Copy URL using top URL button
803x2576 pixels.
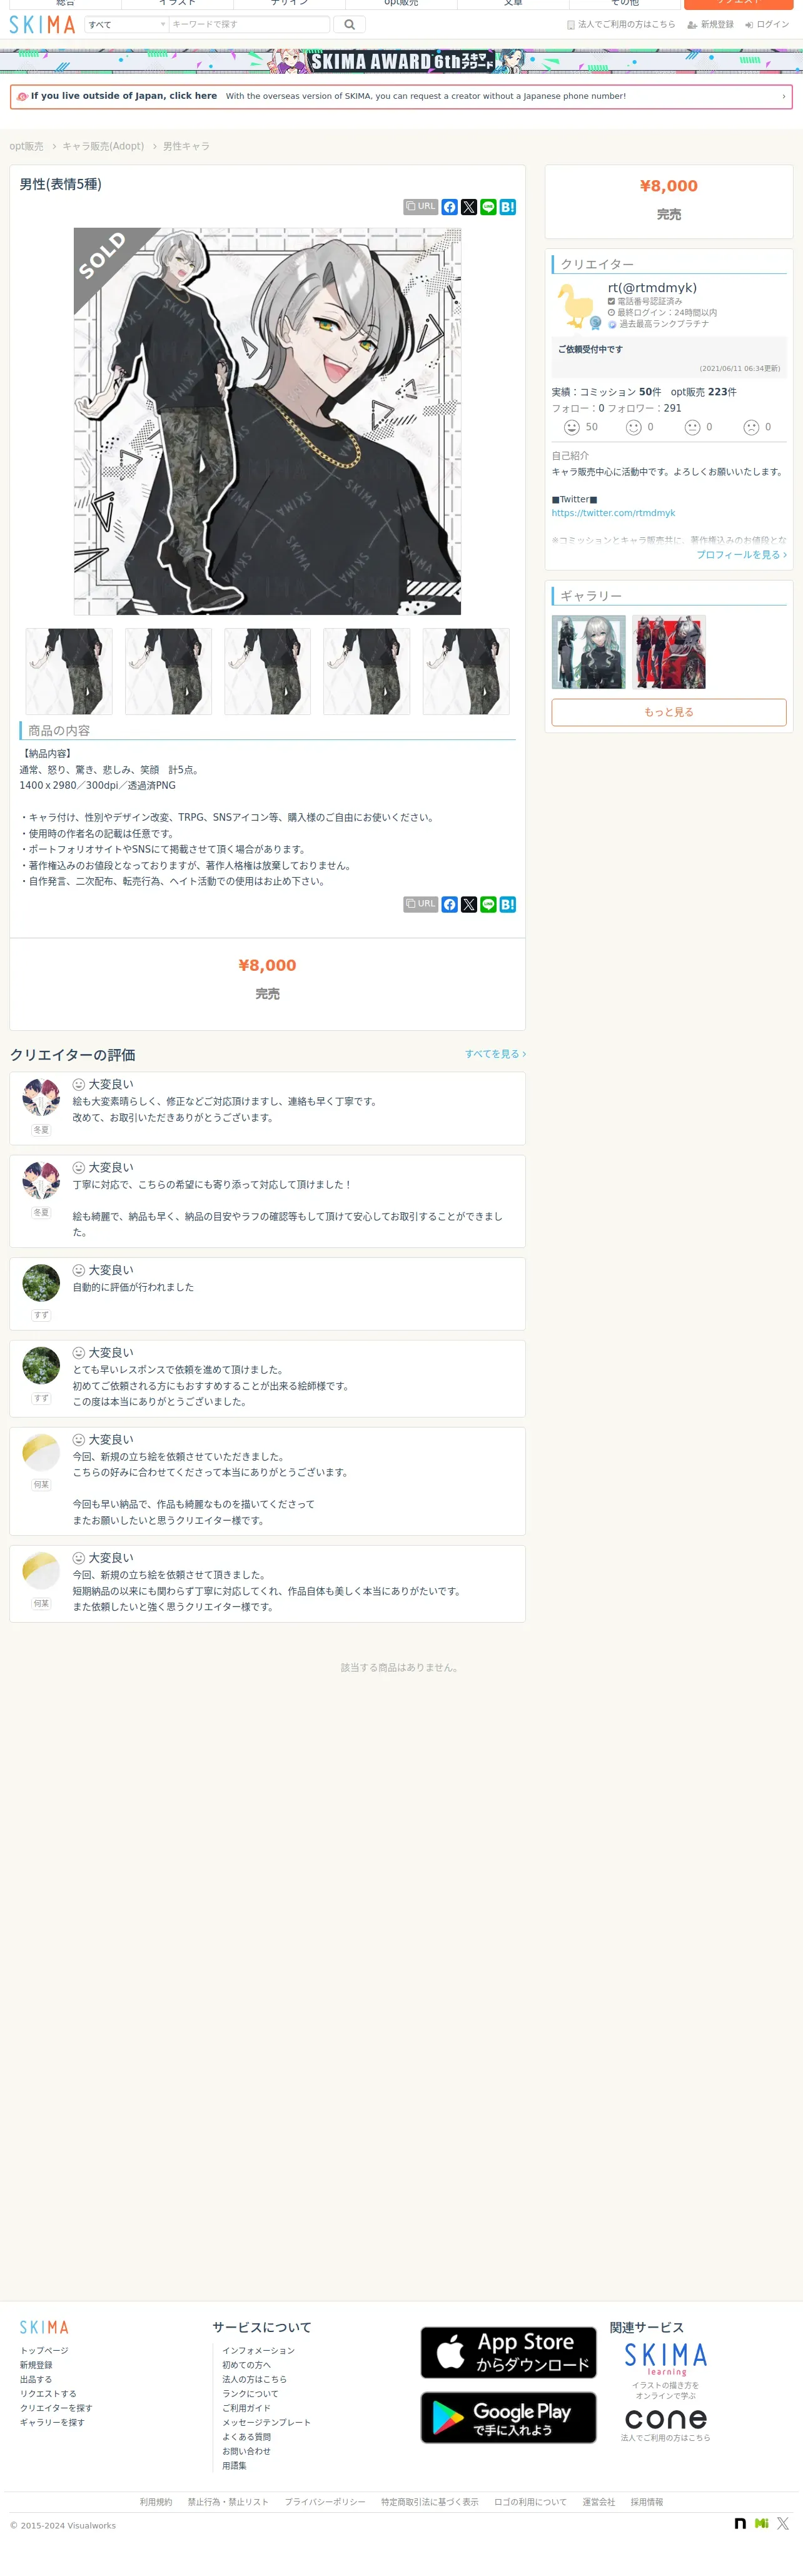(x=420, y=206)
